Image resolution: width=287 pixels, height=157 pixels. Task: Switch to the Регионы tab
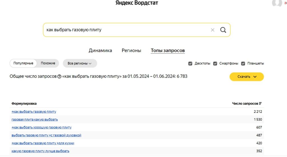pos(131,51)
